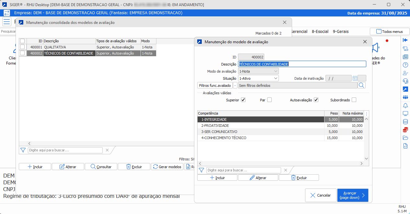The width and height of the screenshot is (410, 214).
Task: Open the folder icon in the right sidebar
Action: coord(405,138)
